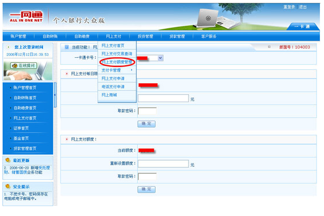324x216 pixels.
Task: Select 网上支付交易查询 in the dropdown menu
Action: (x=117, y=54)
